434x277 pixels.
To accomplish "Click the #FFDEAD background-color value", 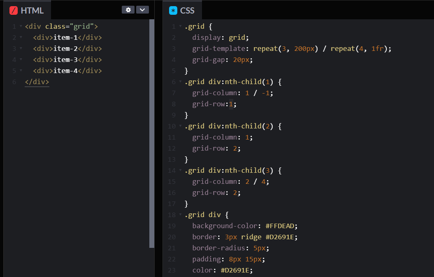I will coord(281,226).
